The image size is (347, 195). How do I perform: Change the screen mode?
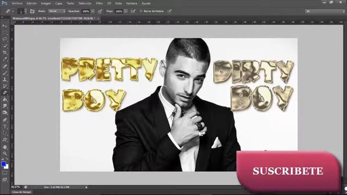5,180
